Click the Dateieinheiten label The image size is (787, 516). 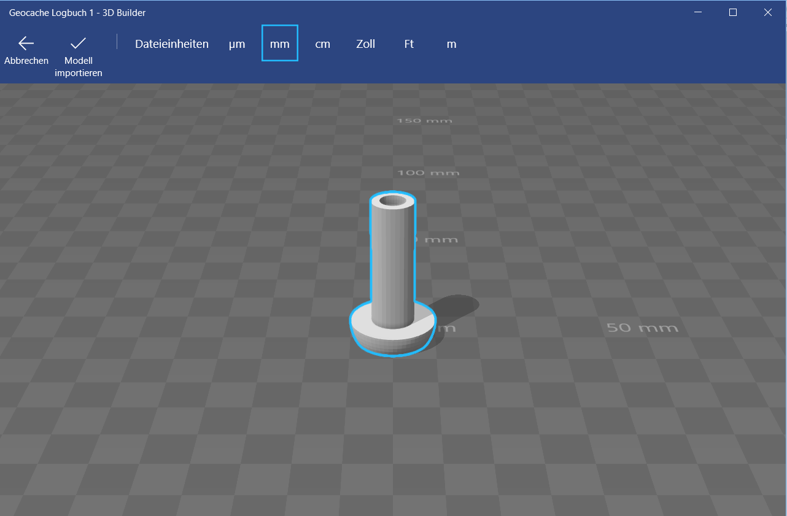(x=172, y=44)
